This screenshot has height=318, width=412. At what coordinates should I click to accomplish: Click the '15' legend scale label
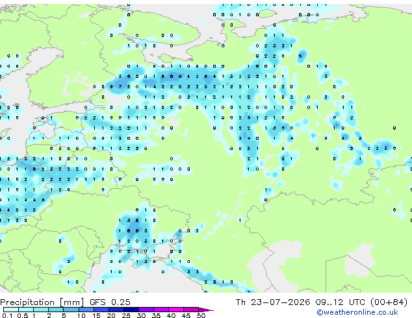tap(96, 315)
